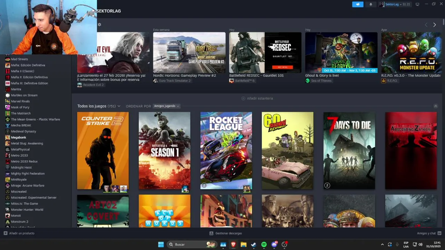Go to the previous news carousel page
Viewport: 445px width, 250px height.
pos(426,25)
